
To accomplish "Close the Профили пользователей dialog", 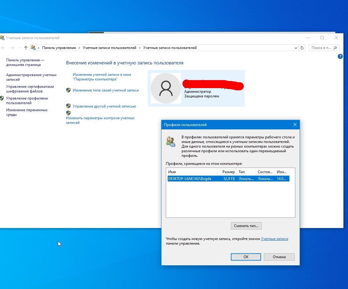I will point(295,125).
